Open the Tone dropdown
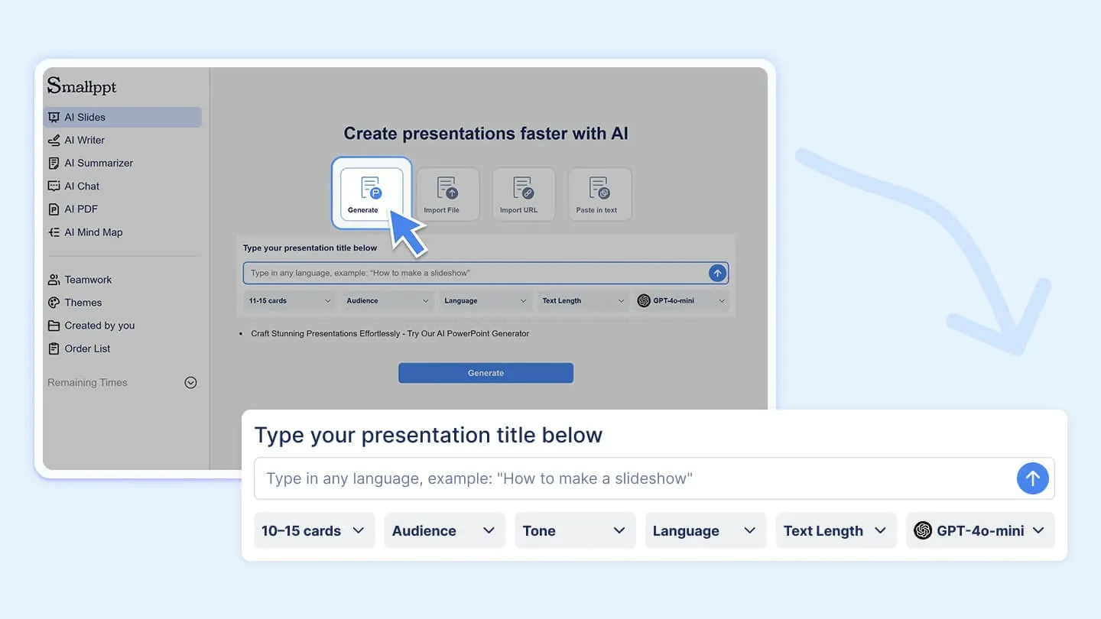 click(575, 530)
